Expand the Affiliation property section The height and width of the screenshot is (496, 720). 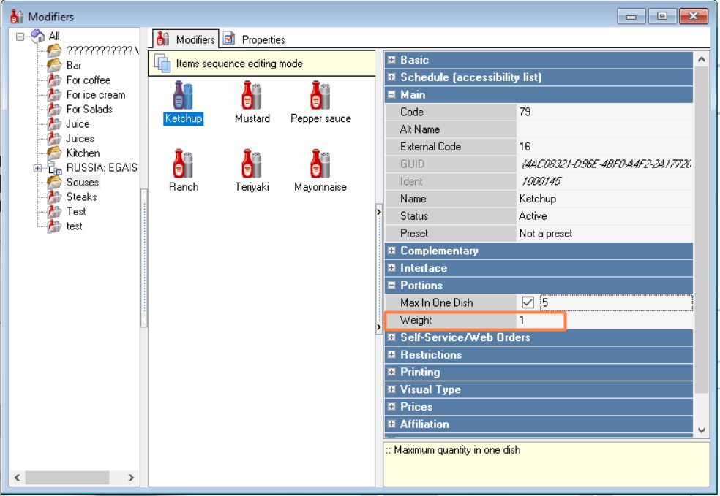click(x=391, y=424)
